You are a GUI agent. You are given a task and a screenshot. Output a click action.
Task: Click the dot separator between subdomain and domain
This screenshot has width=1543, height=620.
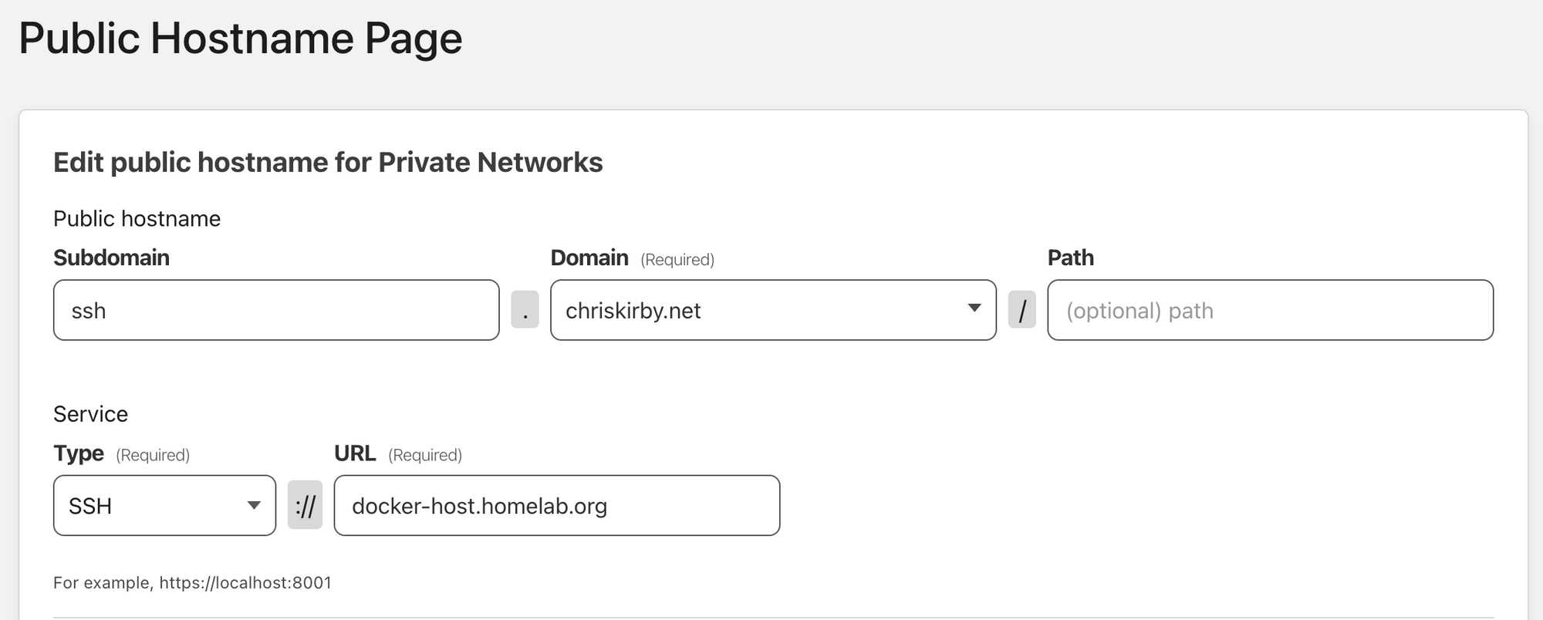tap(525, 310)
